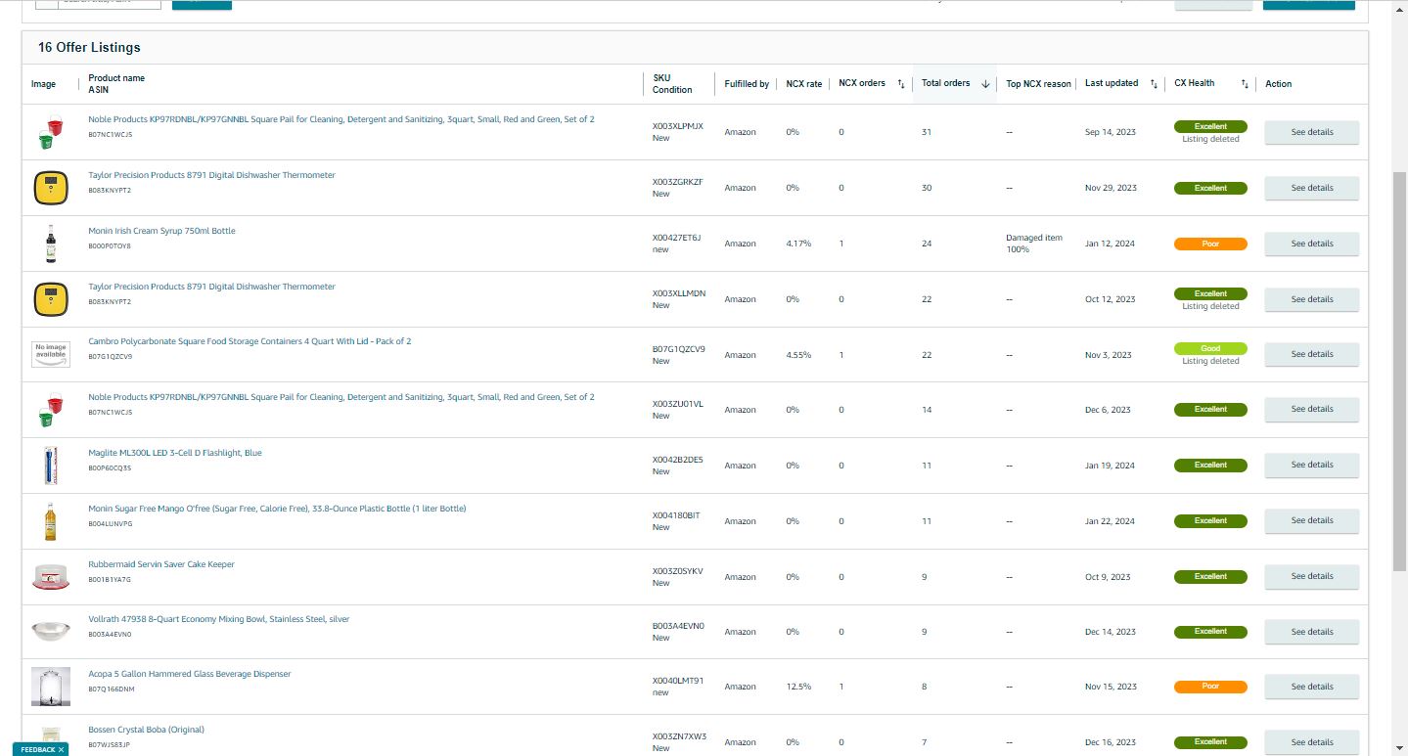
Task: Open Vollrath 47938 8-Quart Mixing Bowl link
Action: [218, 619]
